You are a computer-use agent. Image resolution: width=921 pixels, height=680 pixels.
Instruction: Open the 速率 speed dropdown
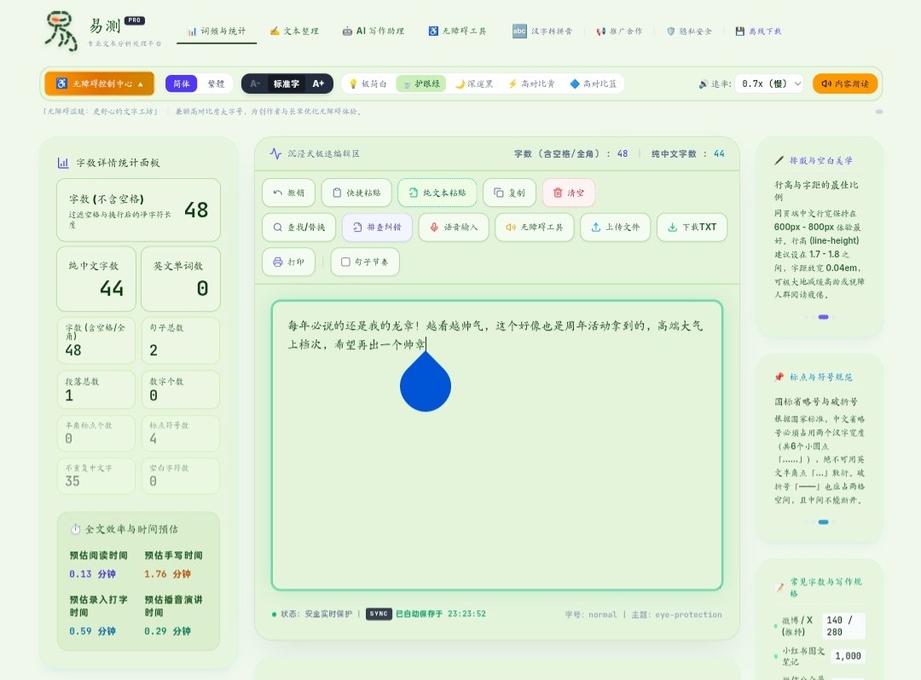tap(770, 84)
